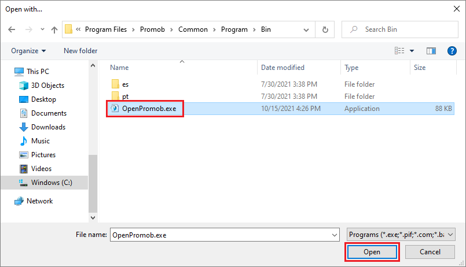
Task: Select Common in the breadcrumb path
Action: (x=193, y=29)
